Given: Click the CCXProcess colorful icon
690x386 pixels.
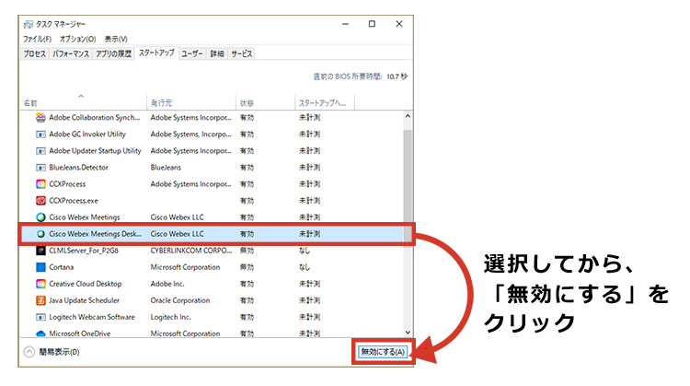Looking at the screenshot, I should [x=40, y=184].
